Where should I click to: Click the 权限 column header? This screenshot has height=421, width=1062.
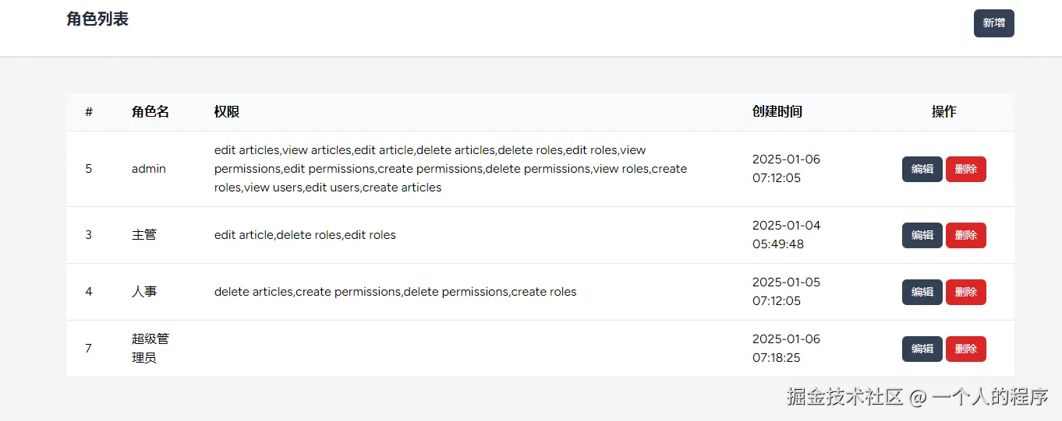tap(227, 112)
